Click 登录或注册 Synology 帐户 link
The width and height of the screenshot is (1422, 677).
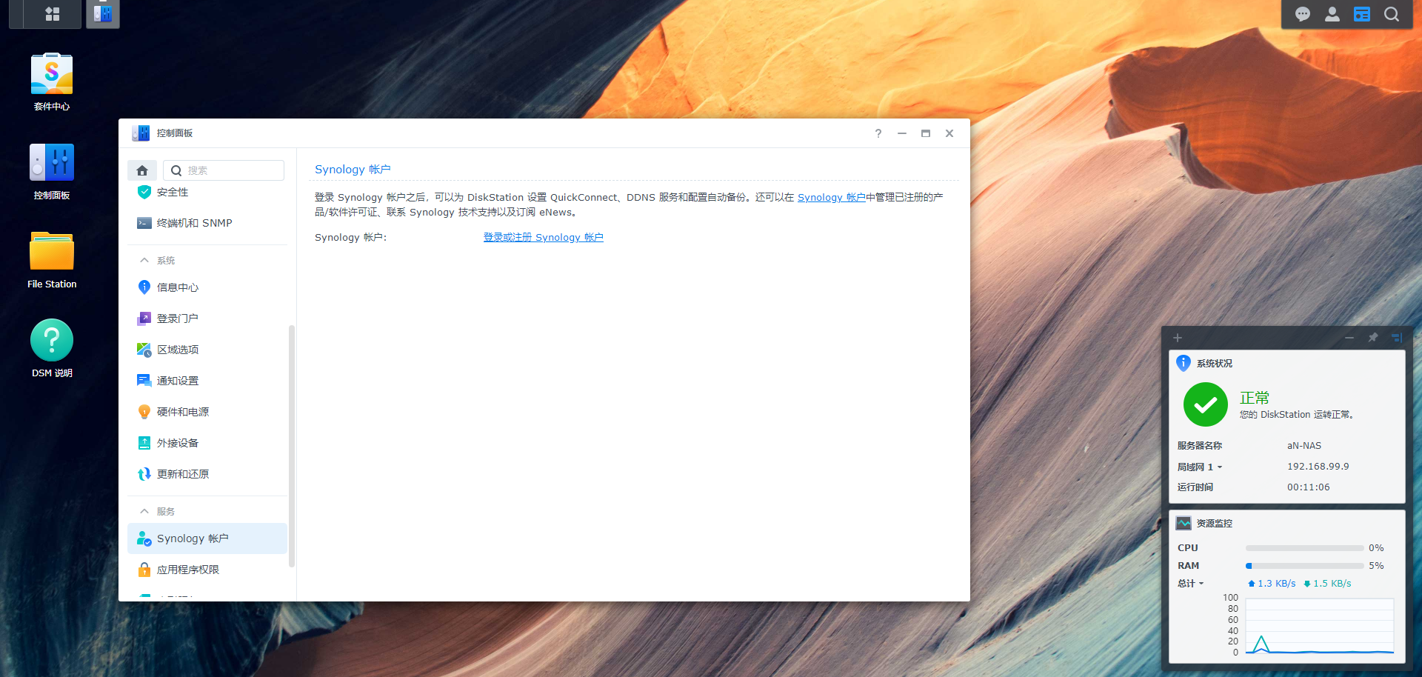543,237
